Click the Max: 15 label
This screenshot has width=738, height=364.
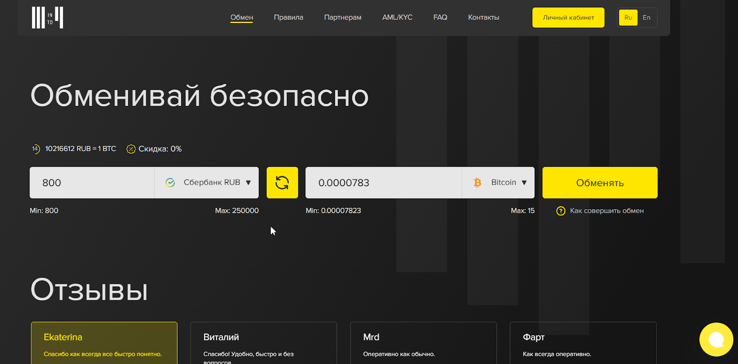click(x=523, y=211)
